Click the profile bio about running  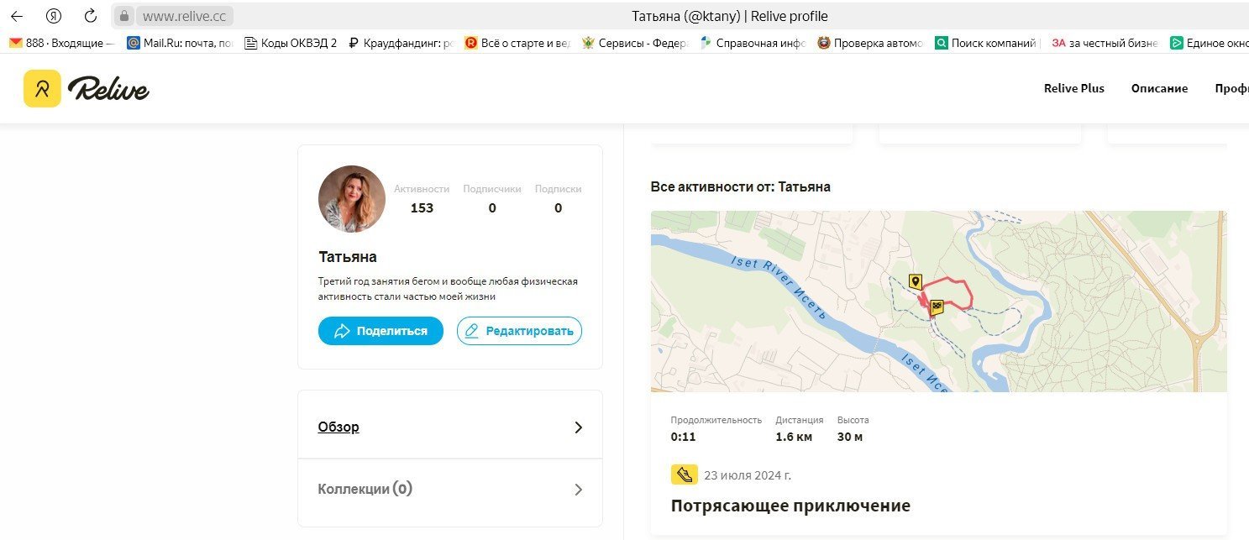(448, 288)
